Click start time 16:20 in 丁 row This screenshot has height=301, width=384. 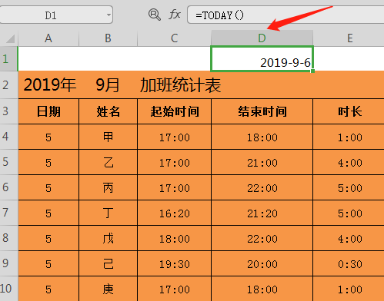coord(174,213)
